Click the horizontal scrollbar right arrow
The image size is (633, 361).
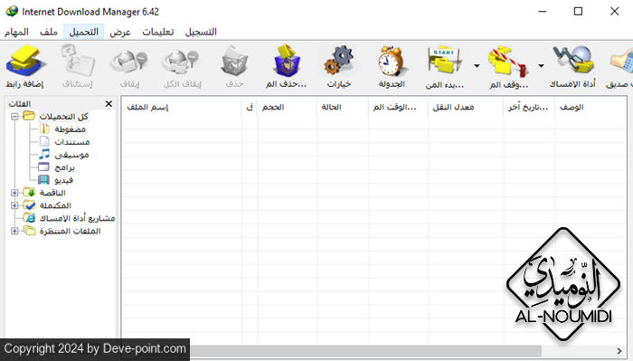[x=619, y=350]
